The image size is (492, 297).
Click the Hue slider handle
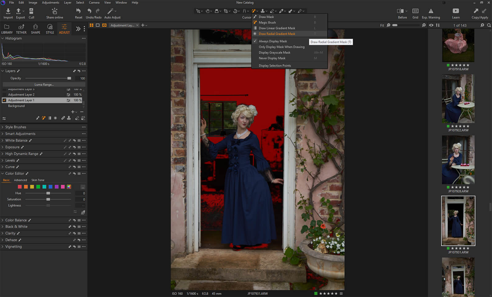tap(48, 193)
